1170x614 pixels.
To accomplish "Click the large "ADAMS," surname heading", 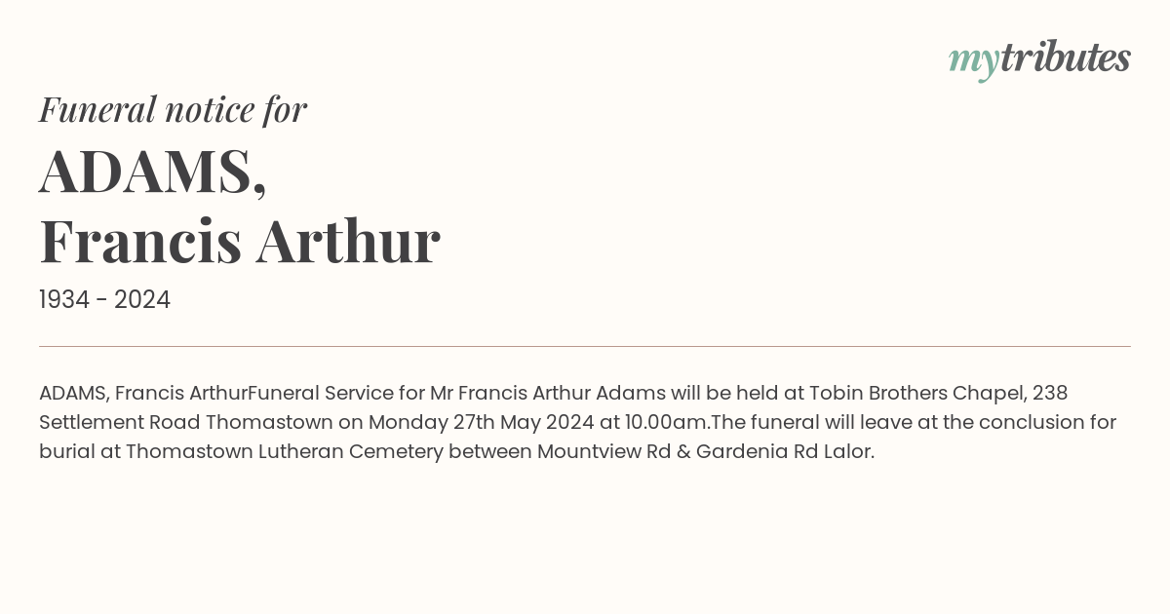I will 153,172.
